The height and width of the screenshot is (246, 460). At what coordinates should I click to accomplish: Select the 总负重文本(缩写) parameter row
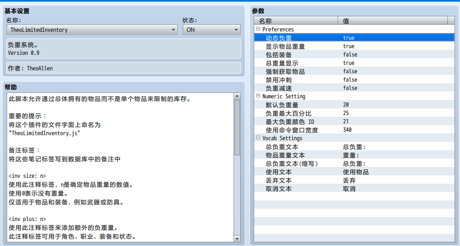coord(354,164)
